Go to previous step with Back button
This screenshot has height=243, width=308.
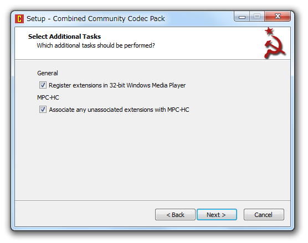[175, 215]
